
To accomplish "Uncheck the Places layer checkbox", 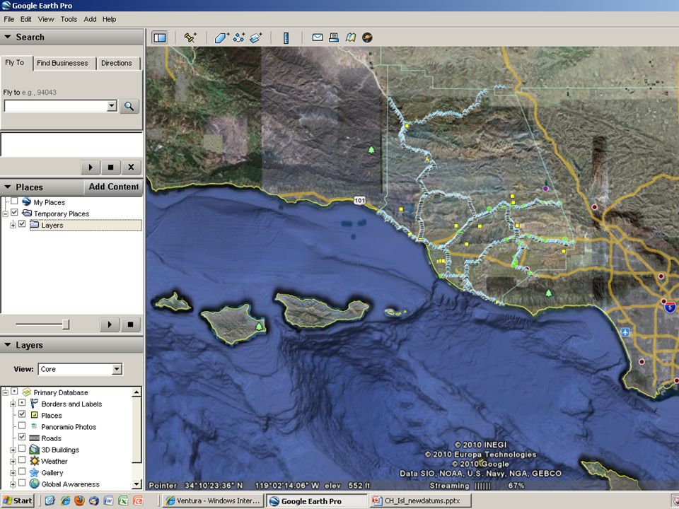I will [22, 414].
